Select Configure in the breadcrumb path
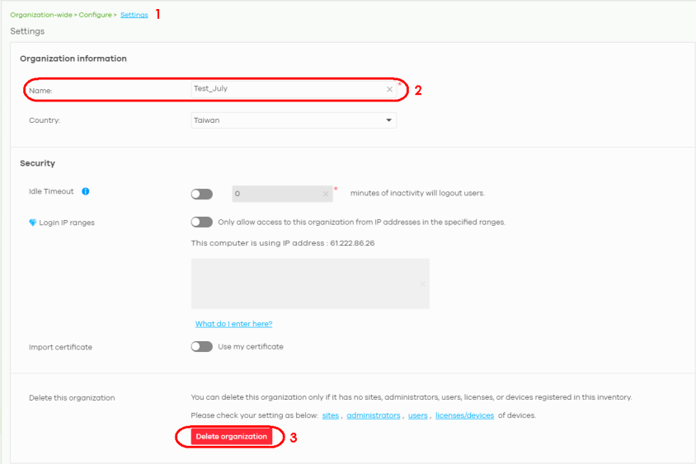 (94, 15)
